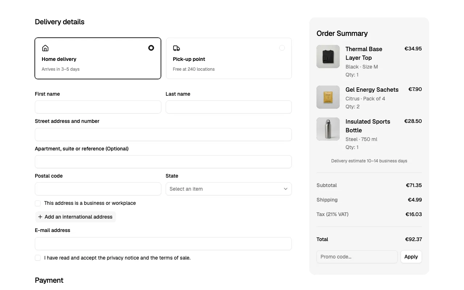Click the plus icon before international address
The width and height of the screenshot is (464, 290).
[40, 217]
